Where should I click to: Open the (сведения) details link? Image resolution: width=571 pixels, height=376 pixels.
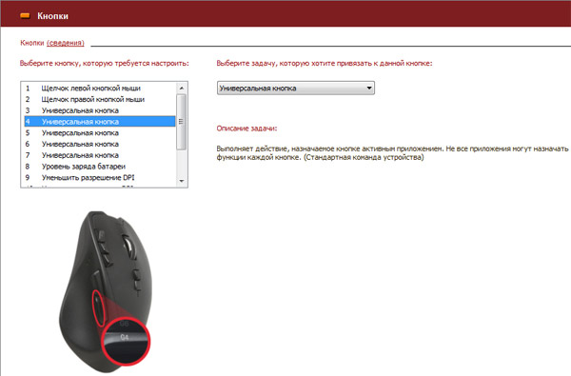click(66, 43)
